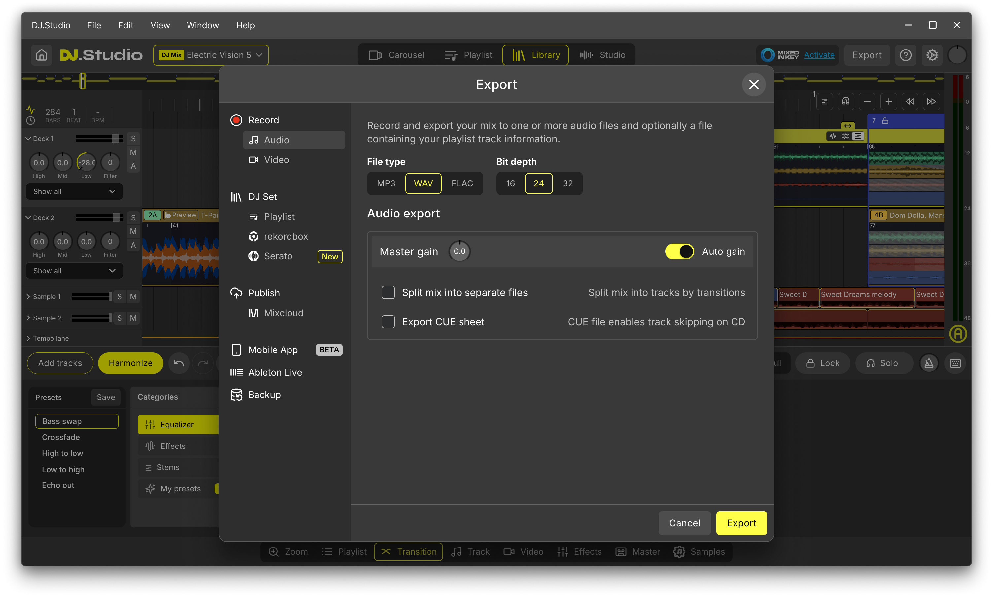993x598 pixels.
Task: Switch to the Playlist view tab
Action: pyautogui.click(x=468, y=55)
